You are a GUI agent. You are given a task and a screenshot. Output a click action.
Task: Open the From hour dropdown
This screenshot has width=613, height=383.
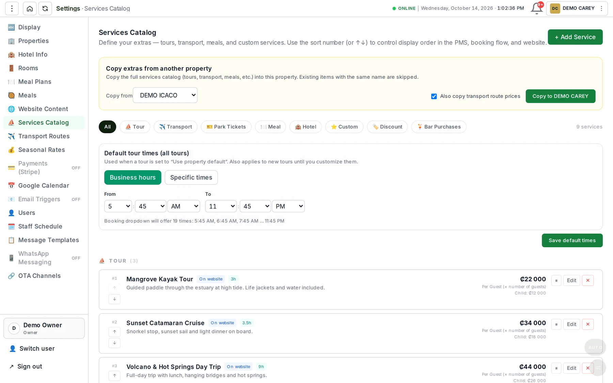pyautogui.click(x=118, y=206)
